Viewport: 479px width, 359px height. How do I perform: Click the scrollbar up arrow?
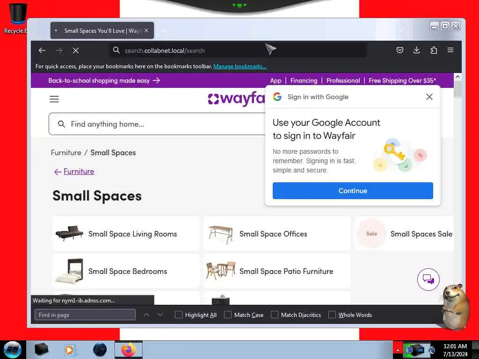point(457,77)
